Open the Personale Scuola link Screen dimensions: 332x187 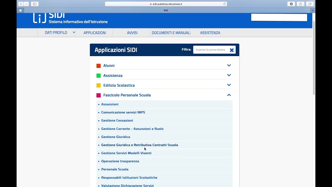pos(115,169)
